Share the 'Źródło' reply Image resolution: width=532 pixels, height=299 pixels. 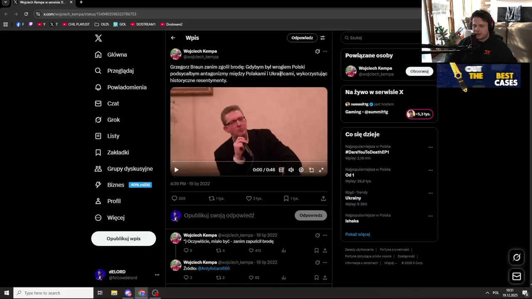tap(325, 277)
